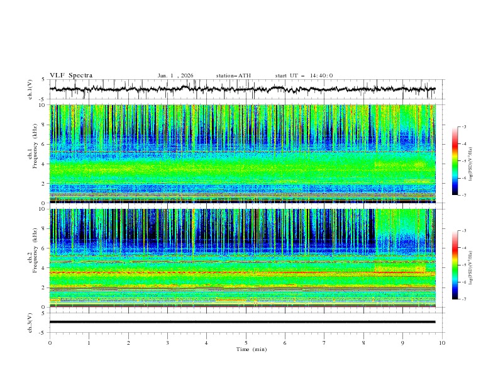Select the "Jan. 1 , 2026" date text
This screenshot has height=385, width=498.
[175, 75]
